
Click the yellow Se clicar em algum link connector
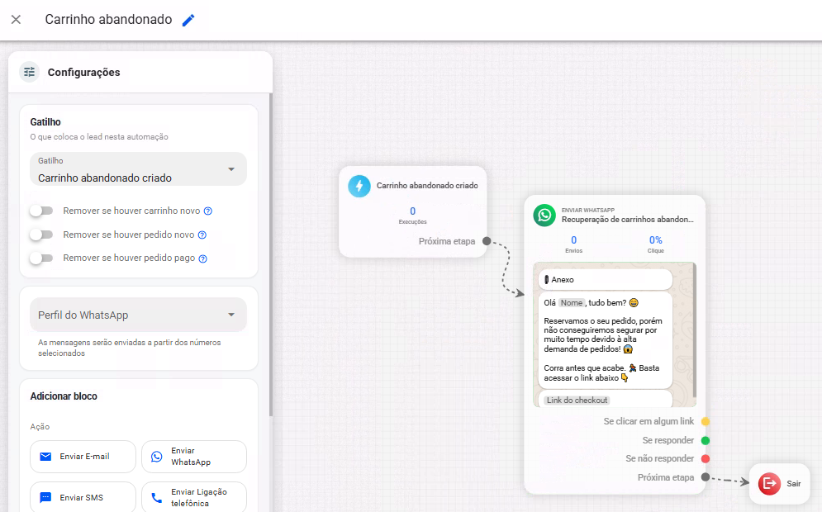706,421
